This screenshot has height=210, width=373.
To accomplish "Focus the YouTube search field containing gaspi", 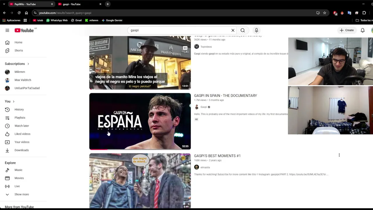I will point(179,30).
